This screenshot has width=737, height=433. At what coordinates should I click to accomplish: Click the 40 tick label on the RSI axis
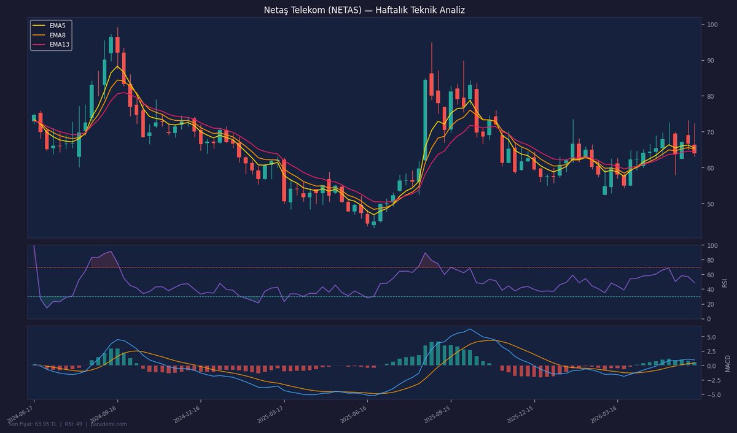tap(711, 289)
